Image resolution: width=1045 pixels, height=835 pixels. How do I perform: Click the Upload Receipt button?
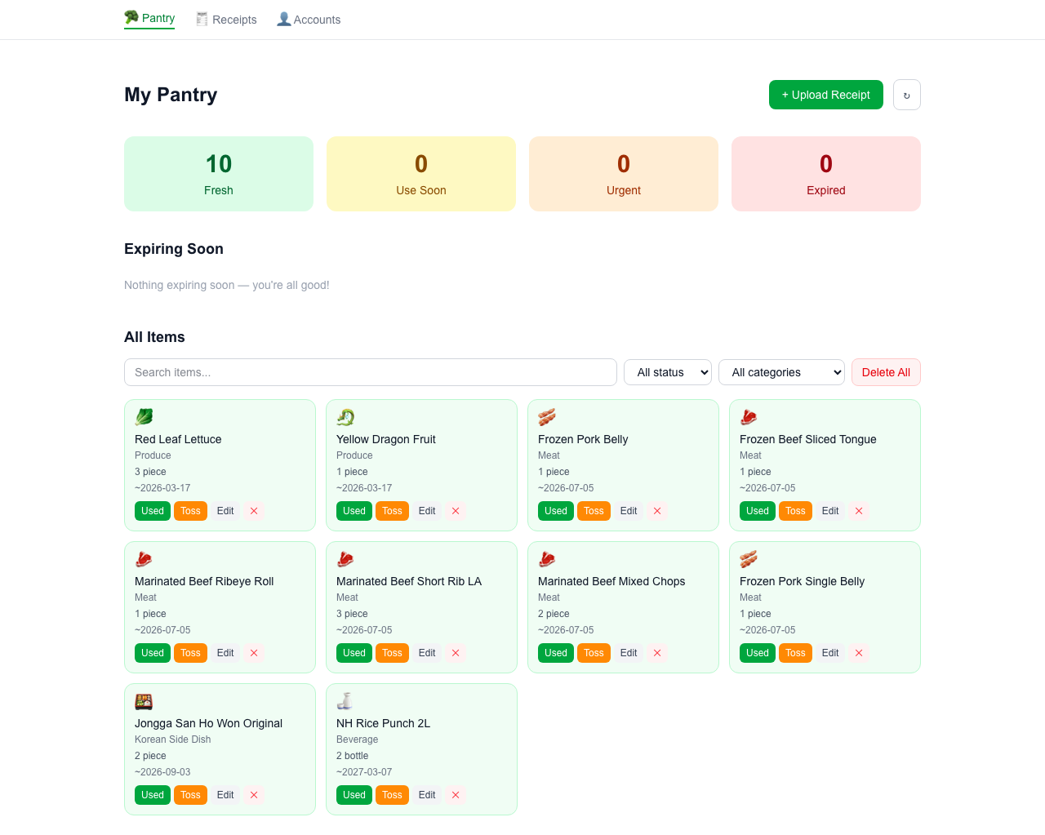click(825, 95)
